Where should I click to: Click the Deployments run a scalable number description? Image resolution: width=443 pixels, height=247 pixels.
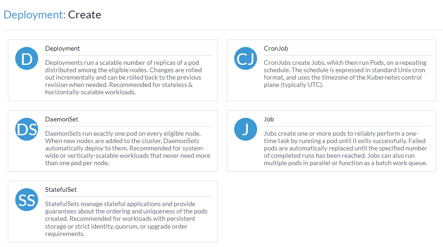click(123, 77)
